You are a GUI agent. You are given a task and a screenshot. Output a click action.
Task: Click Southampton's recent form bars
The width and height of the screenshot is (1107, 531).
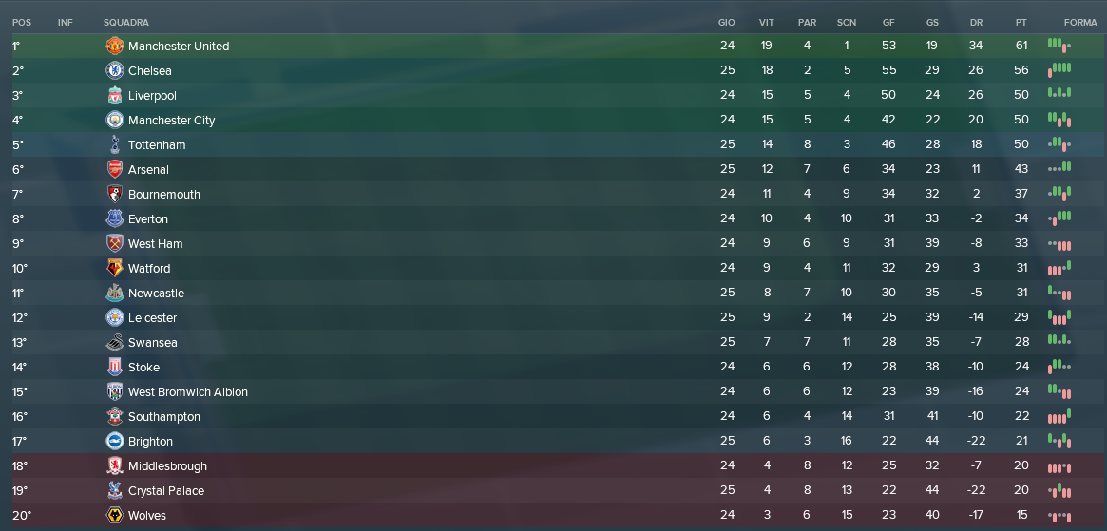pos(1059,415)
